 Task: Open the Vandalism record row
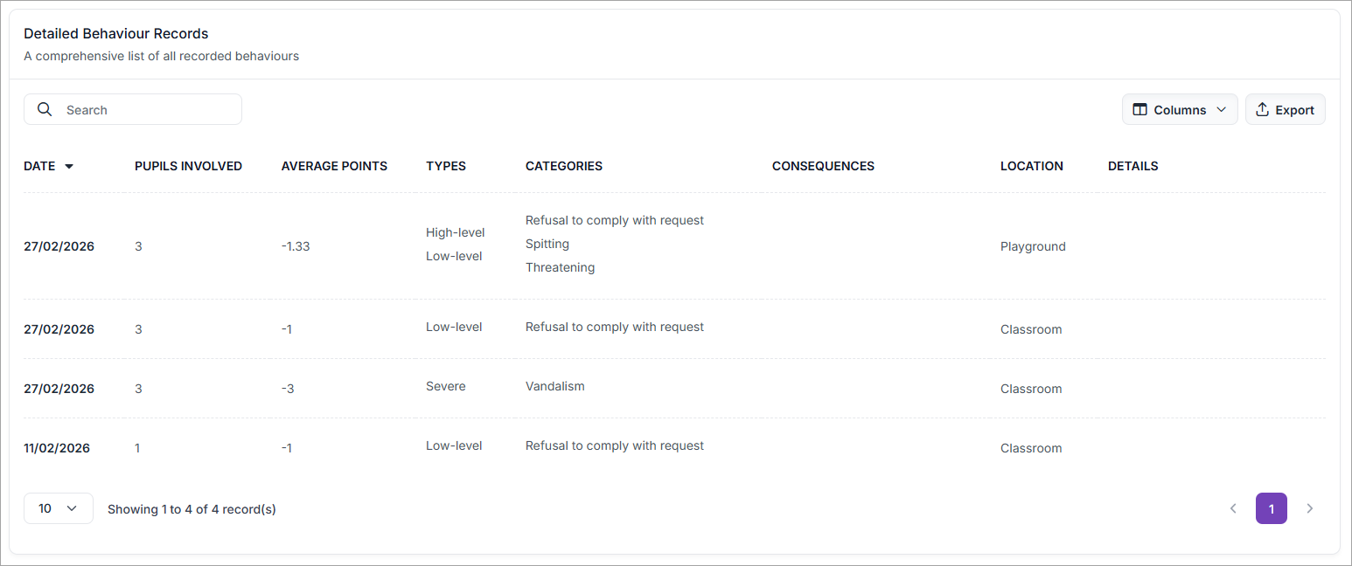pyautogui.click(x=554, y=386)
